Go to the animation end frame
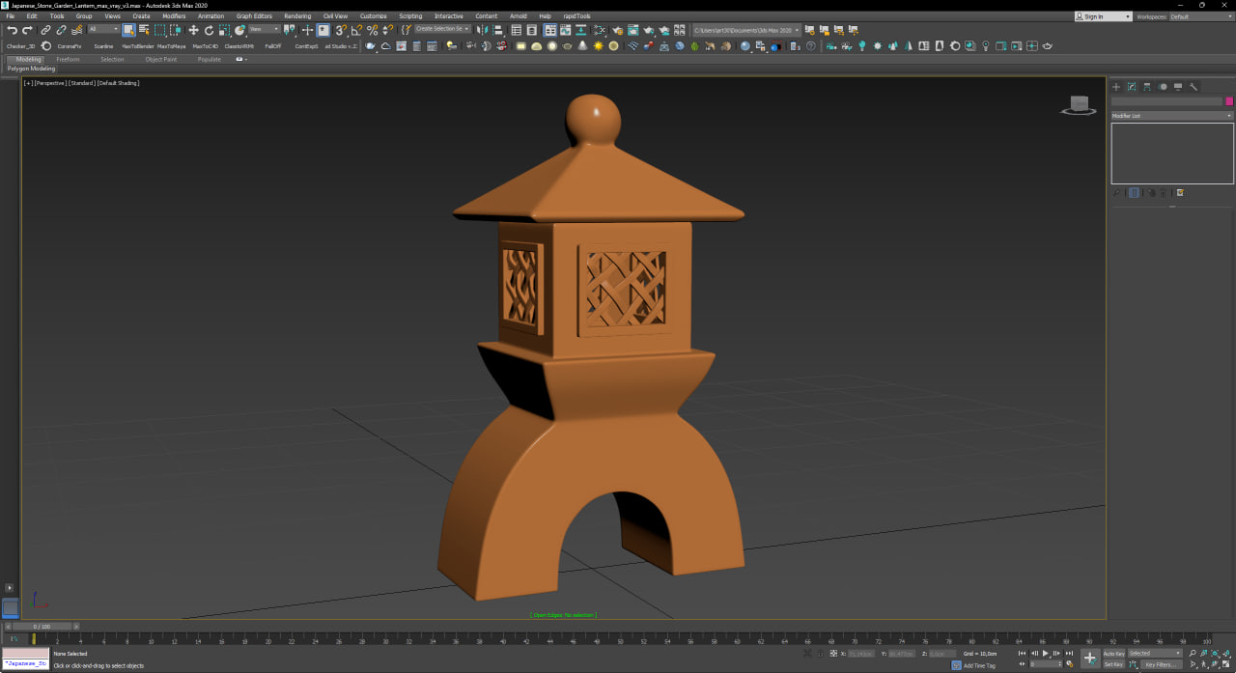Image resolution: width=1236 pixels, height=673 pixels. click(1069, 653)
